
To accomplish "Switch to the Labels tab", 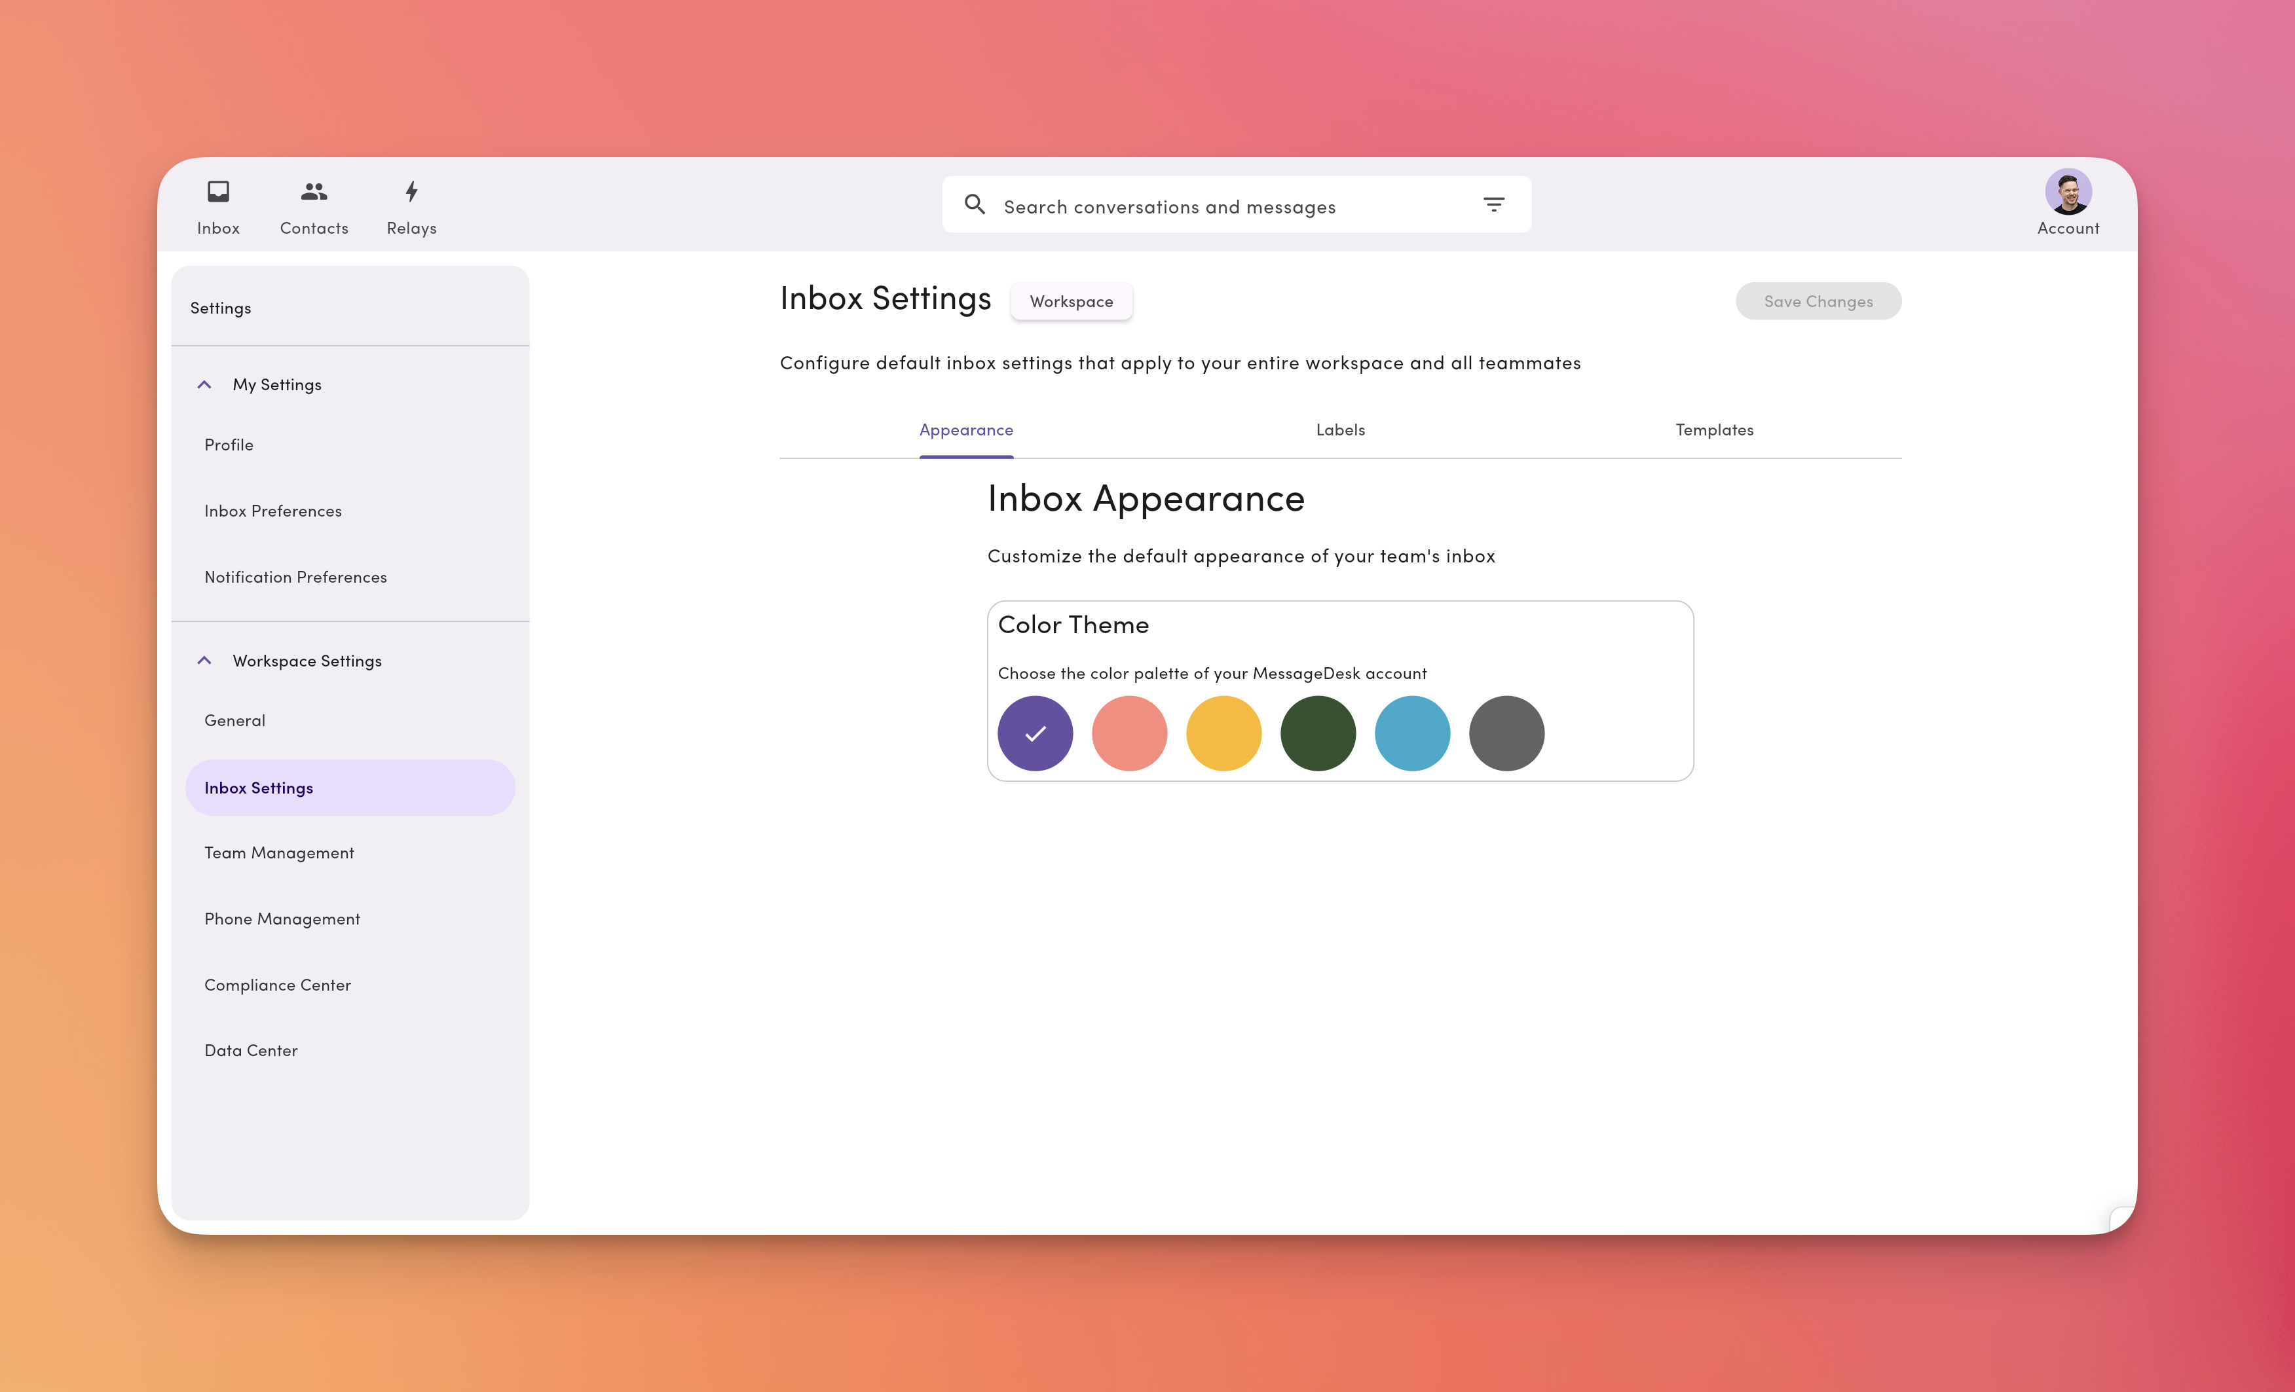I will (1340, 430).
